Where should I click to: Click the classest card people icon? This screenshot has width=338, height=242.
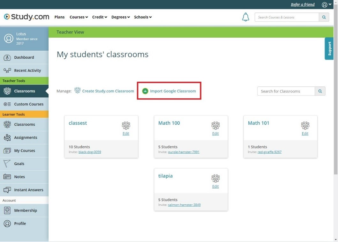[x=126, y=126]
